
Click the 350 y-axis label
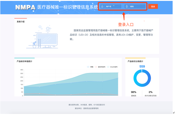[x=22, y=70]
